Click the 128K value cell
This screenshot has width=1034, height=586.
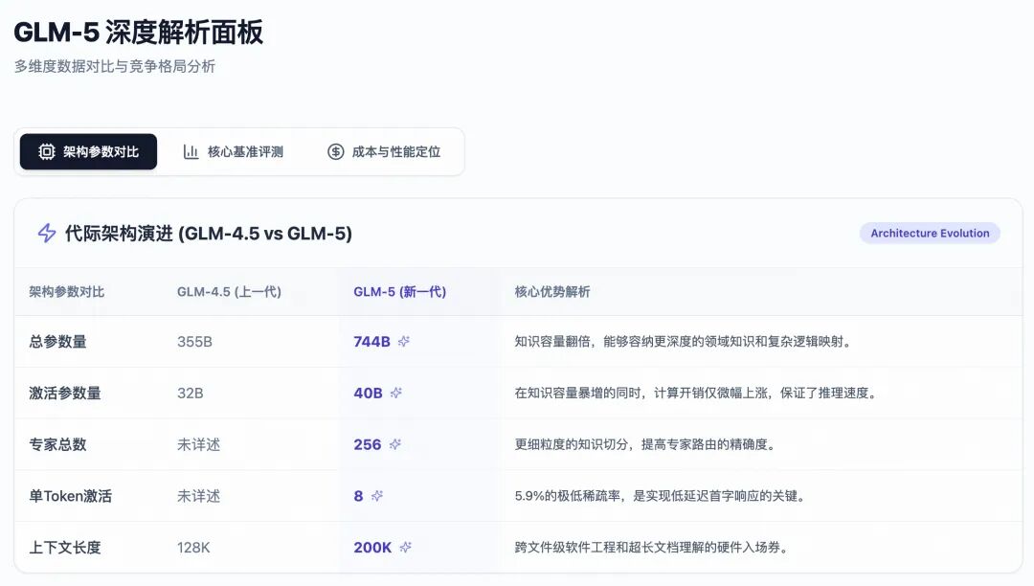point(193,547)
